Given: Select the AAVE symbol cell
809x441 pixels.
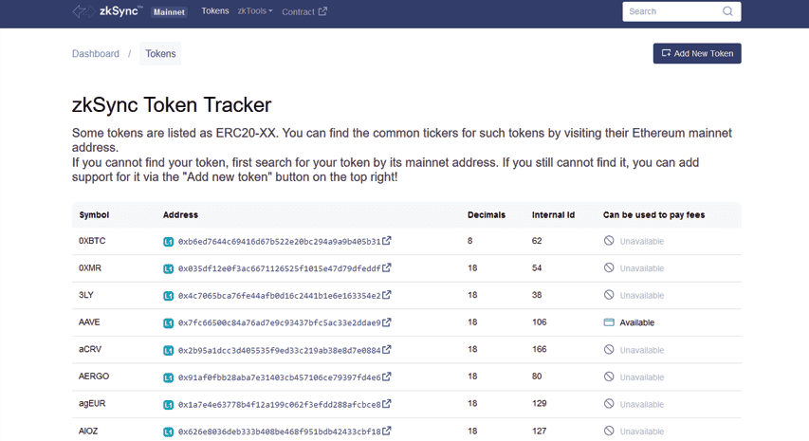Looking at the screenshot, I should point(89,322).
